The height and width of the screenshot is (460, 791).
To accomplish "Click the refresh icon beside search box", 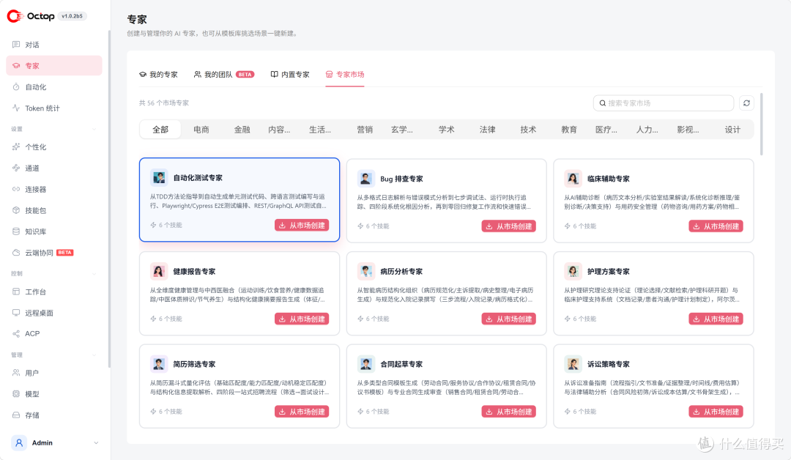I will [746, 103].
